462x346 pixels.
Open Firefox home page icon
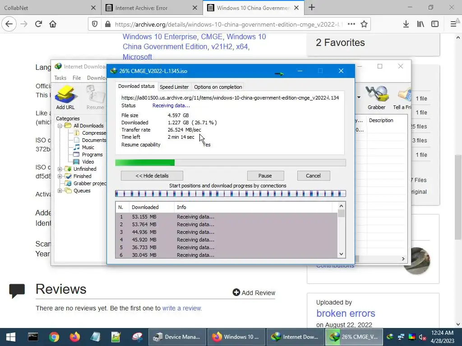[x=53, y=24]
